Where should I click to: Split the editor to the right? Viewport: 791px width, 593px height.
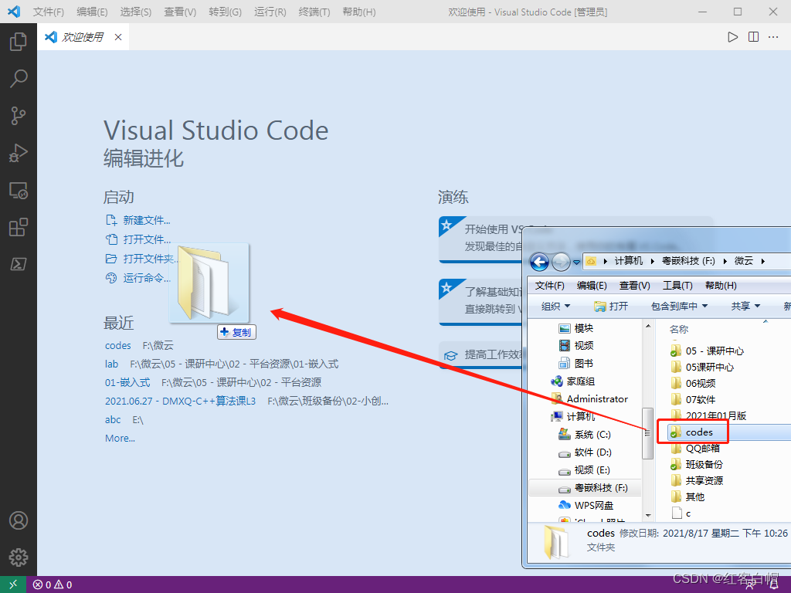(x=753, y=37)
